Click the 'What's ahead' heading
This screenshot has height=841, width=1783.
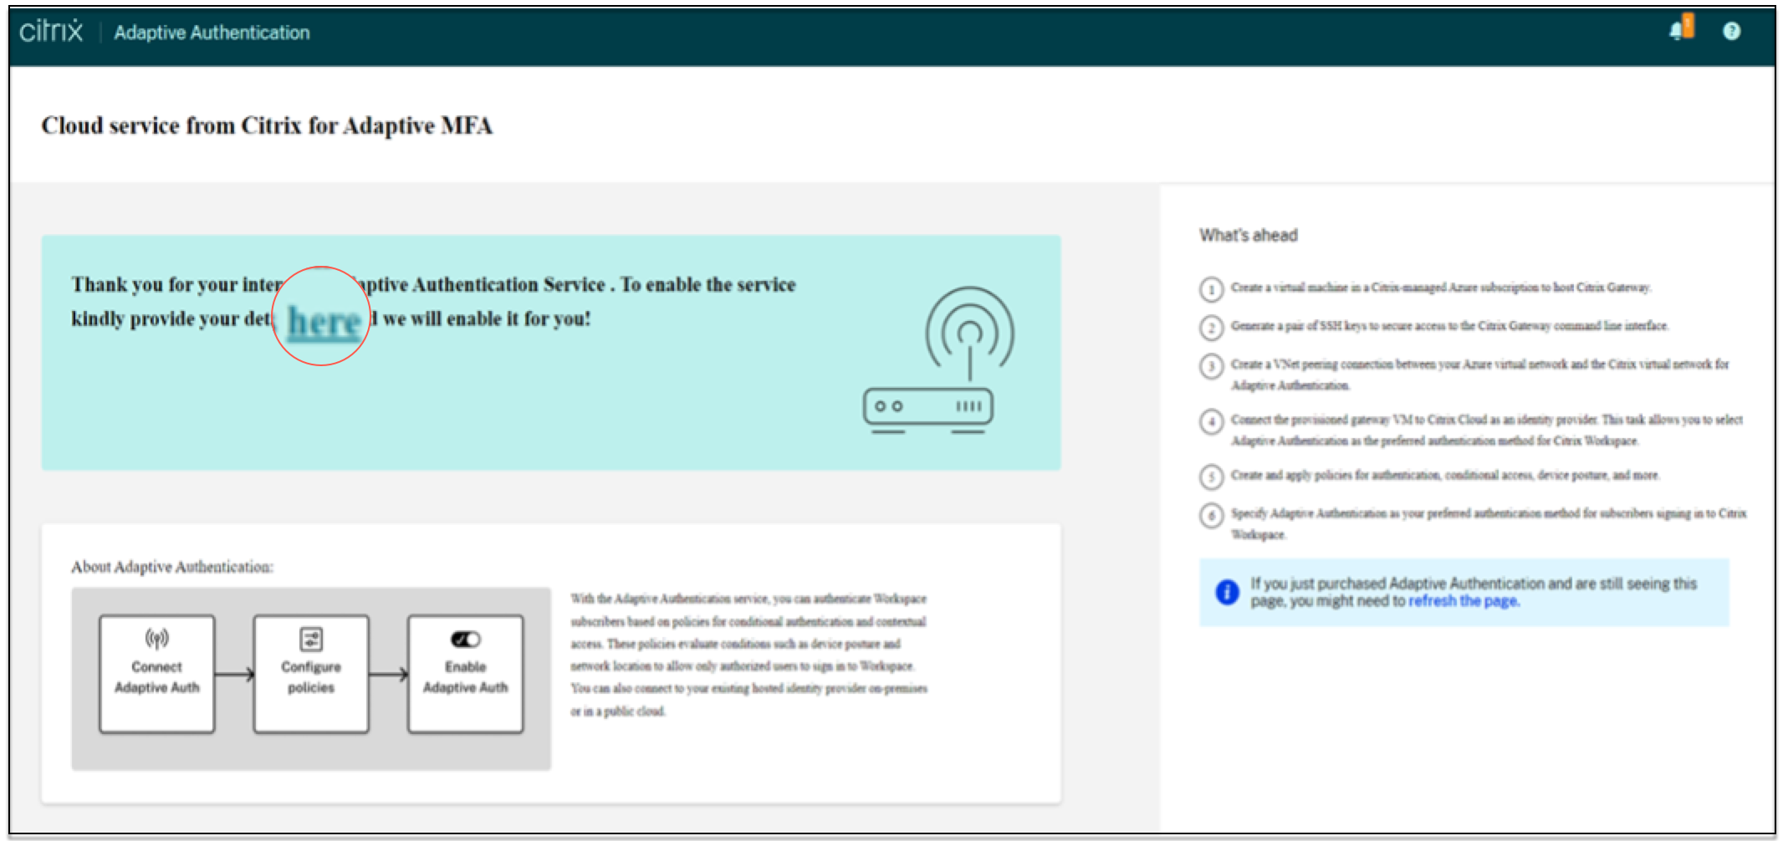(1249, 235)
